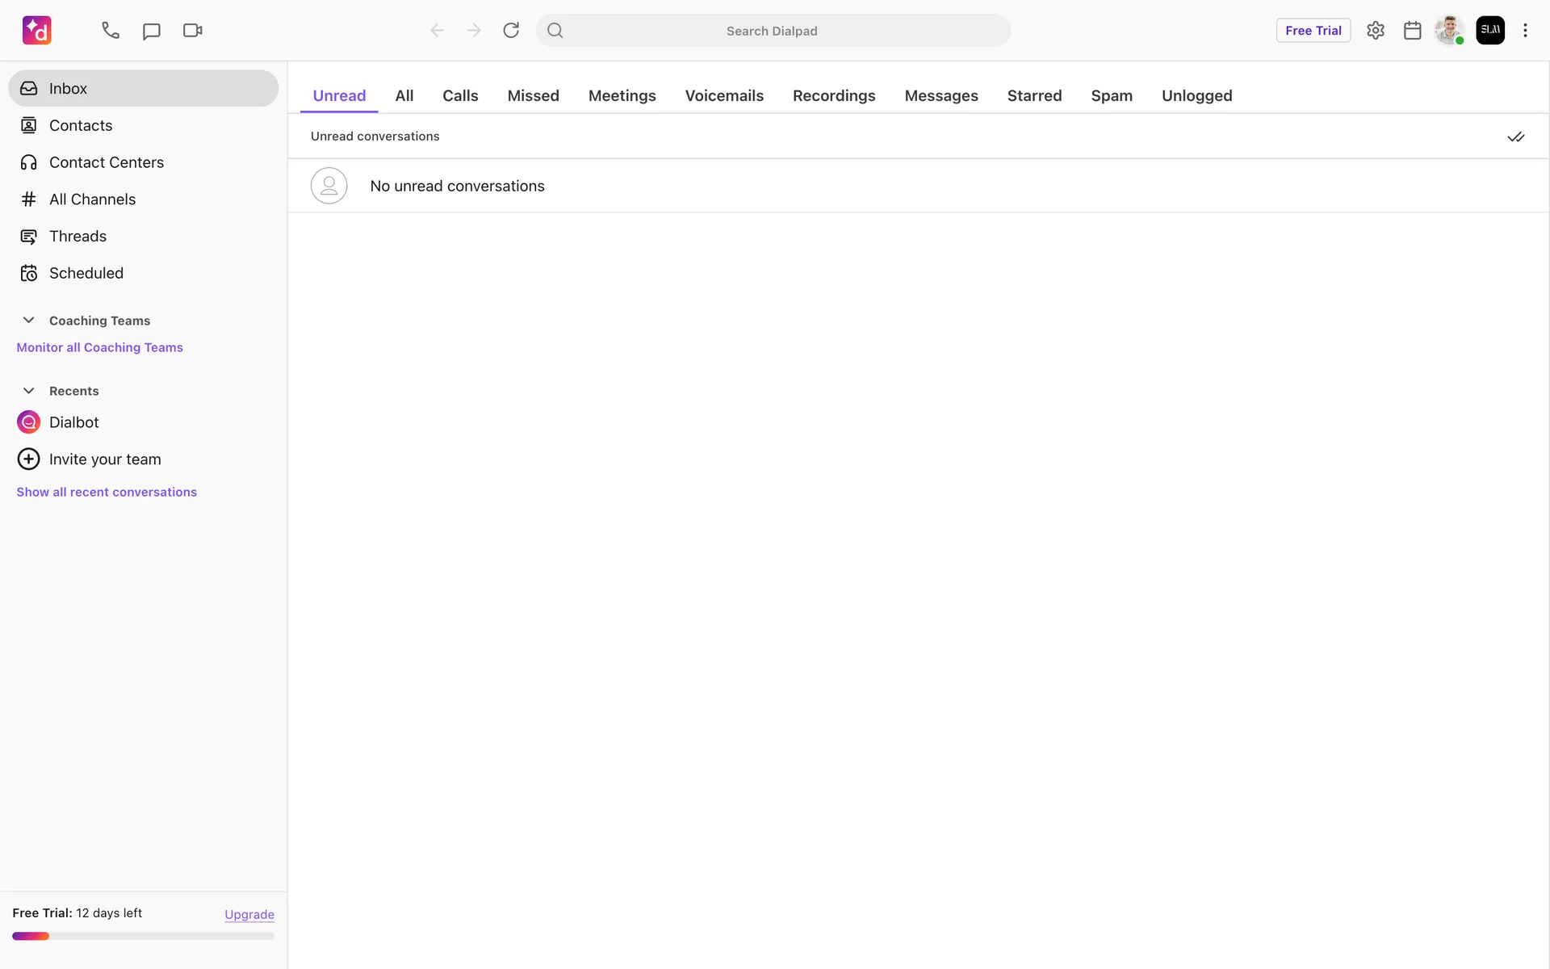Open the three-dot more options menu
The width and height of the screenshot is (1550, 969).
coord(1525,31)
